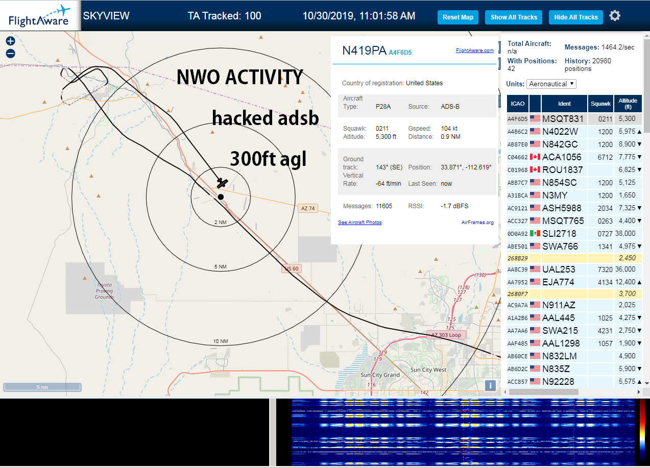Image resolution: width=650 pixels, height=468 pixels.
Task: Select the SWA215 aircraft row
Action: (x=574, y=330)
